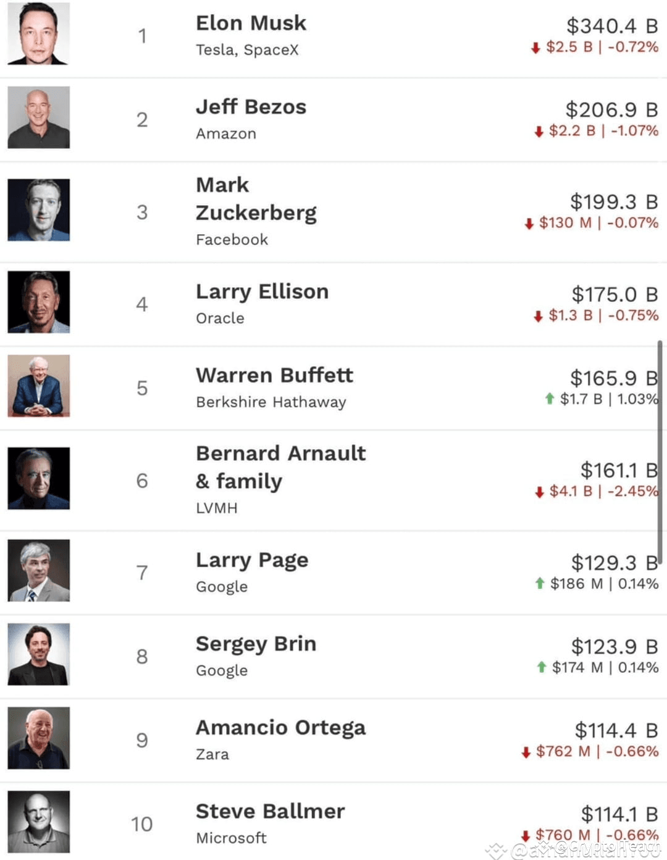The width and height of the screenshot is (667, 860).
Task: Select the Larry Page list entry
Action: click(x=252, y=560)
